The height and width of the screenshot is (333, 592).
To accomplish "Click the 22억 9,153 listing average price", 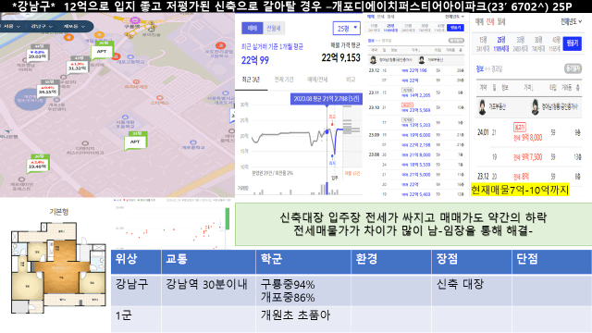I will 340,57.
